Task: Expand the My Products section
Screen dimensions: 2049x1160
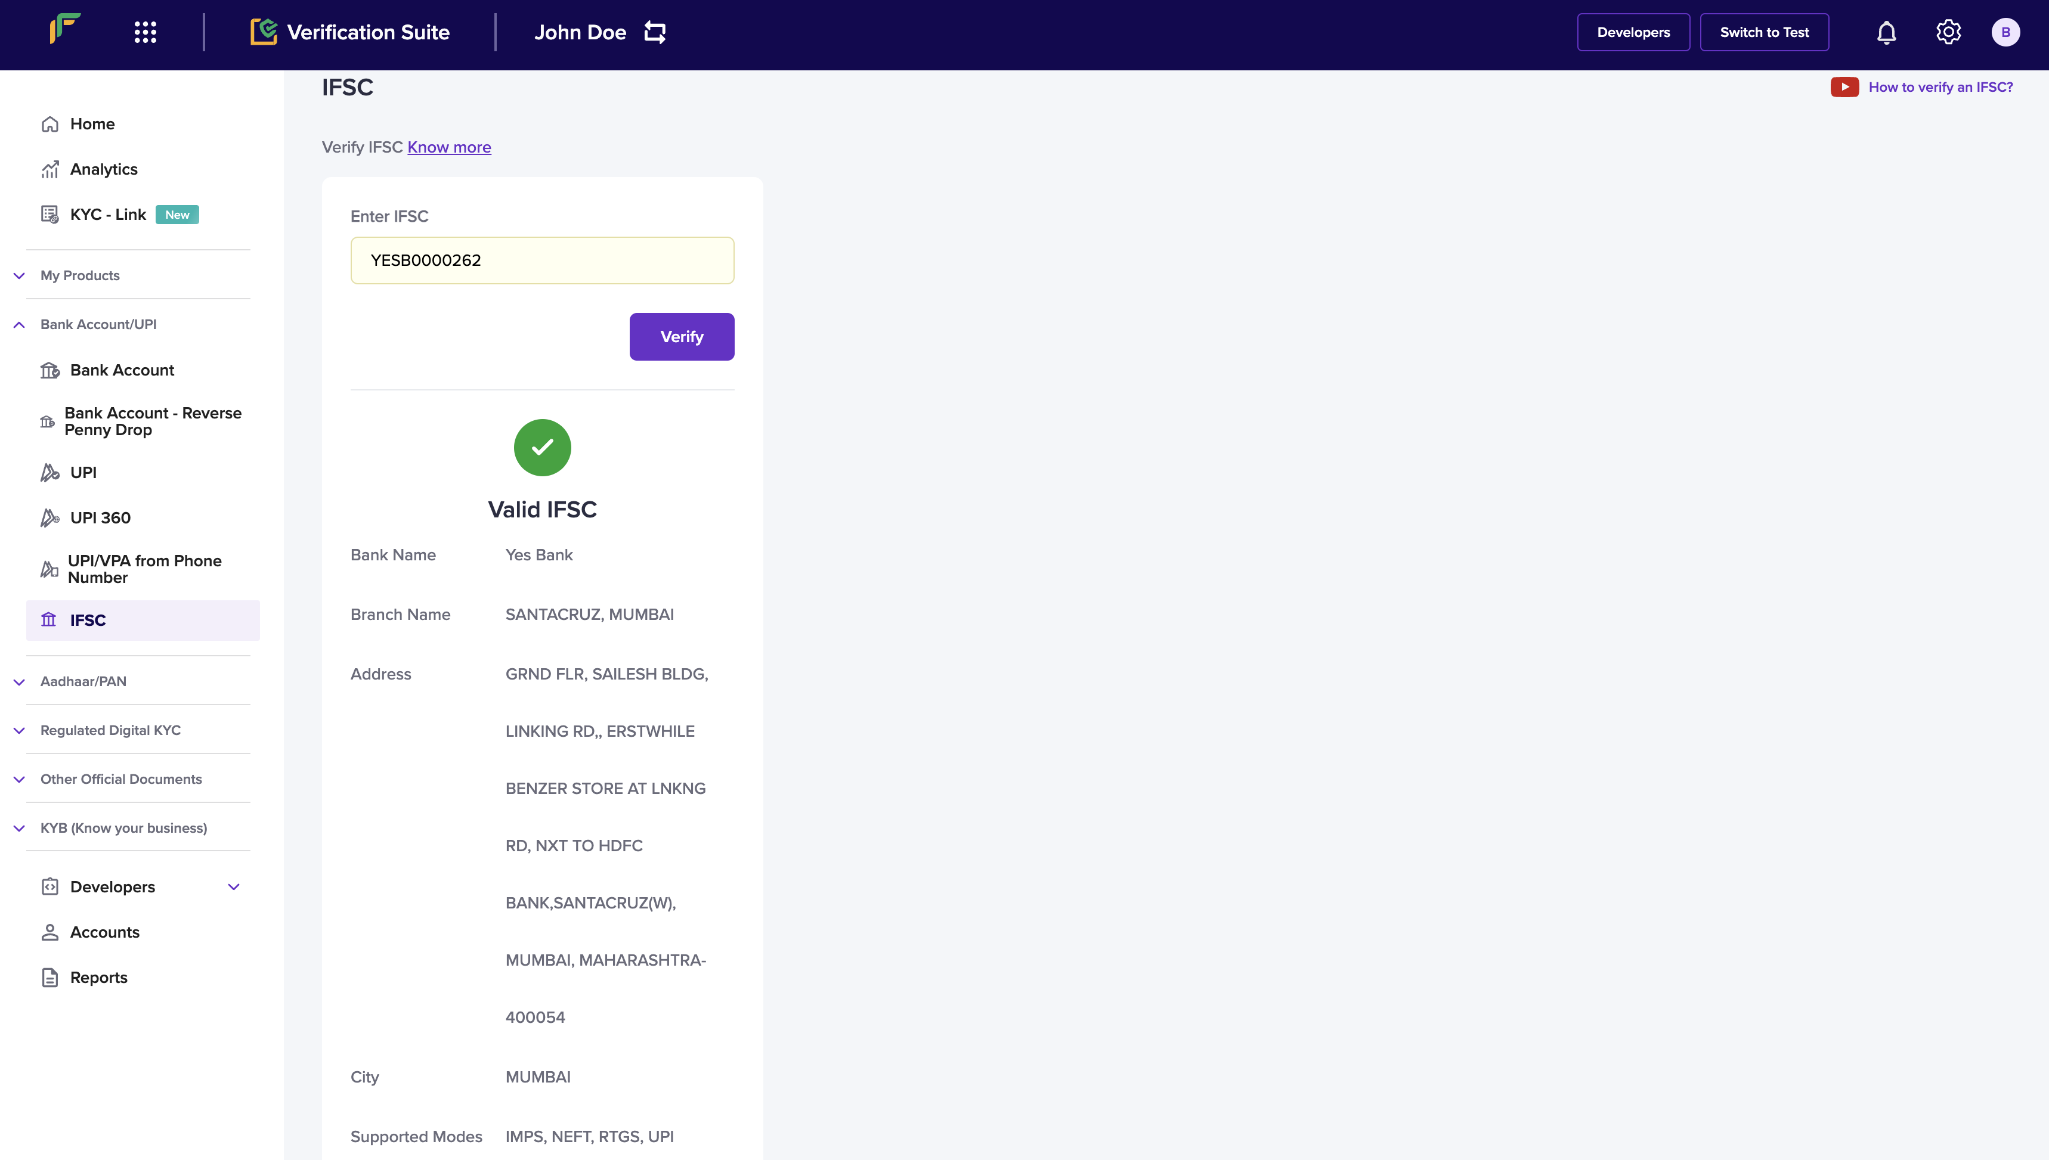Action: 20,275
